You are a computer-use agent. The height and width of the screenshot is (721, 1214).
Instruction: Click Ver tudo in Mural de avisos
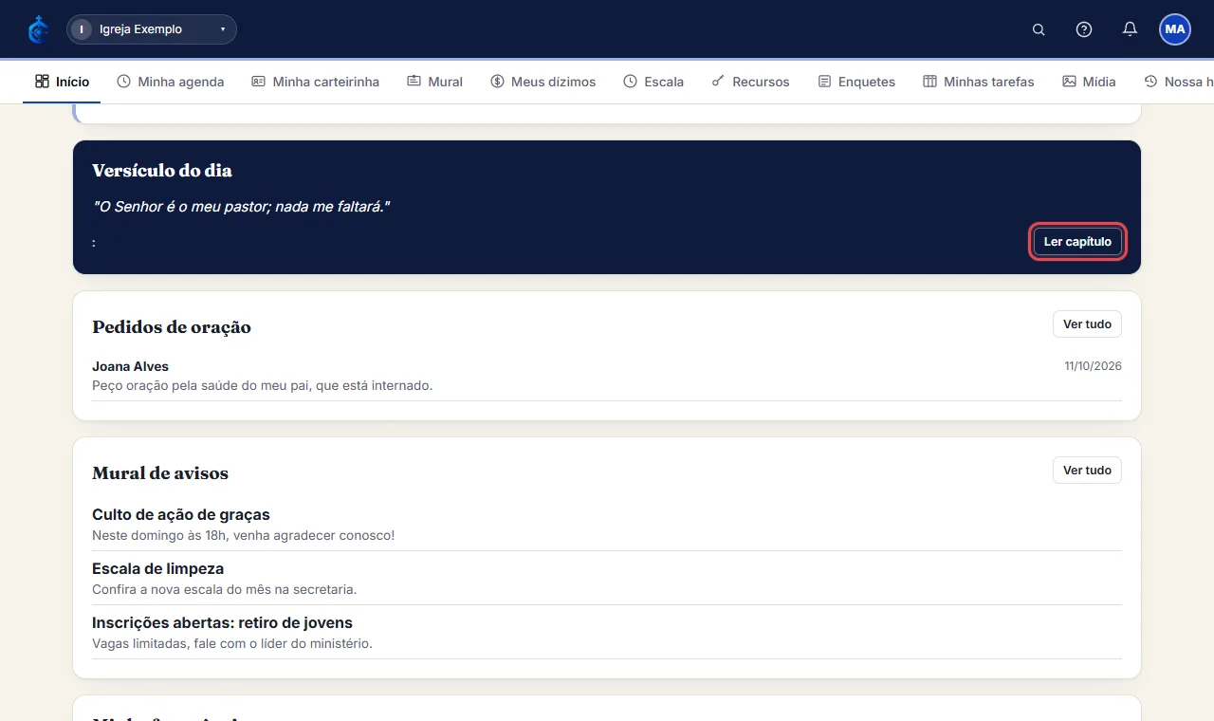tap(1087, 471)
